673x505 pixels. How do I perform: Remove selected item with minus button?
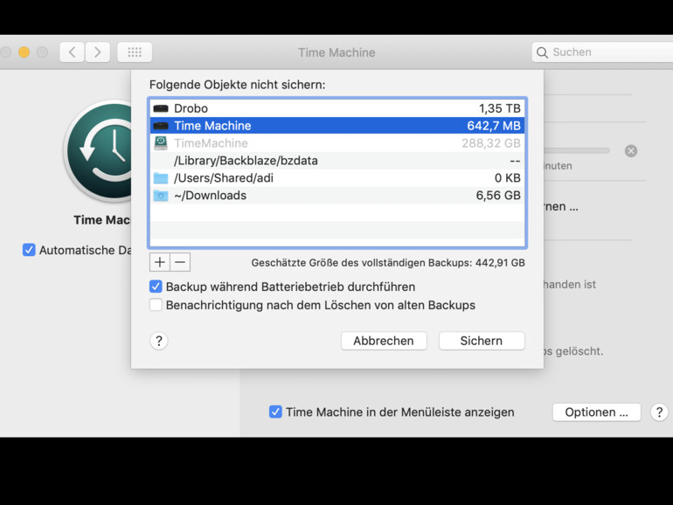coord(180,262)
